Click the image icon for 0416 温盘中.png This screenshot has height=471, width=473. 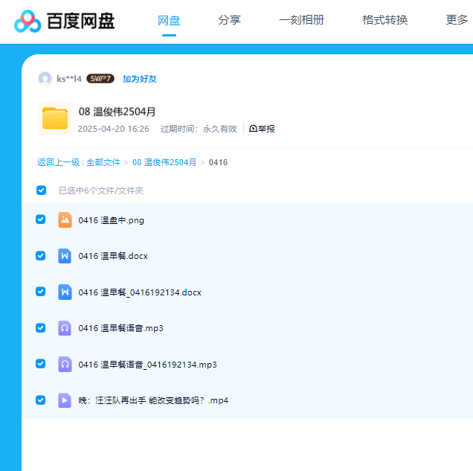tap(65, 220)
